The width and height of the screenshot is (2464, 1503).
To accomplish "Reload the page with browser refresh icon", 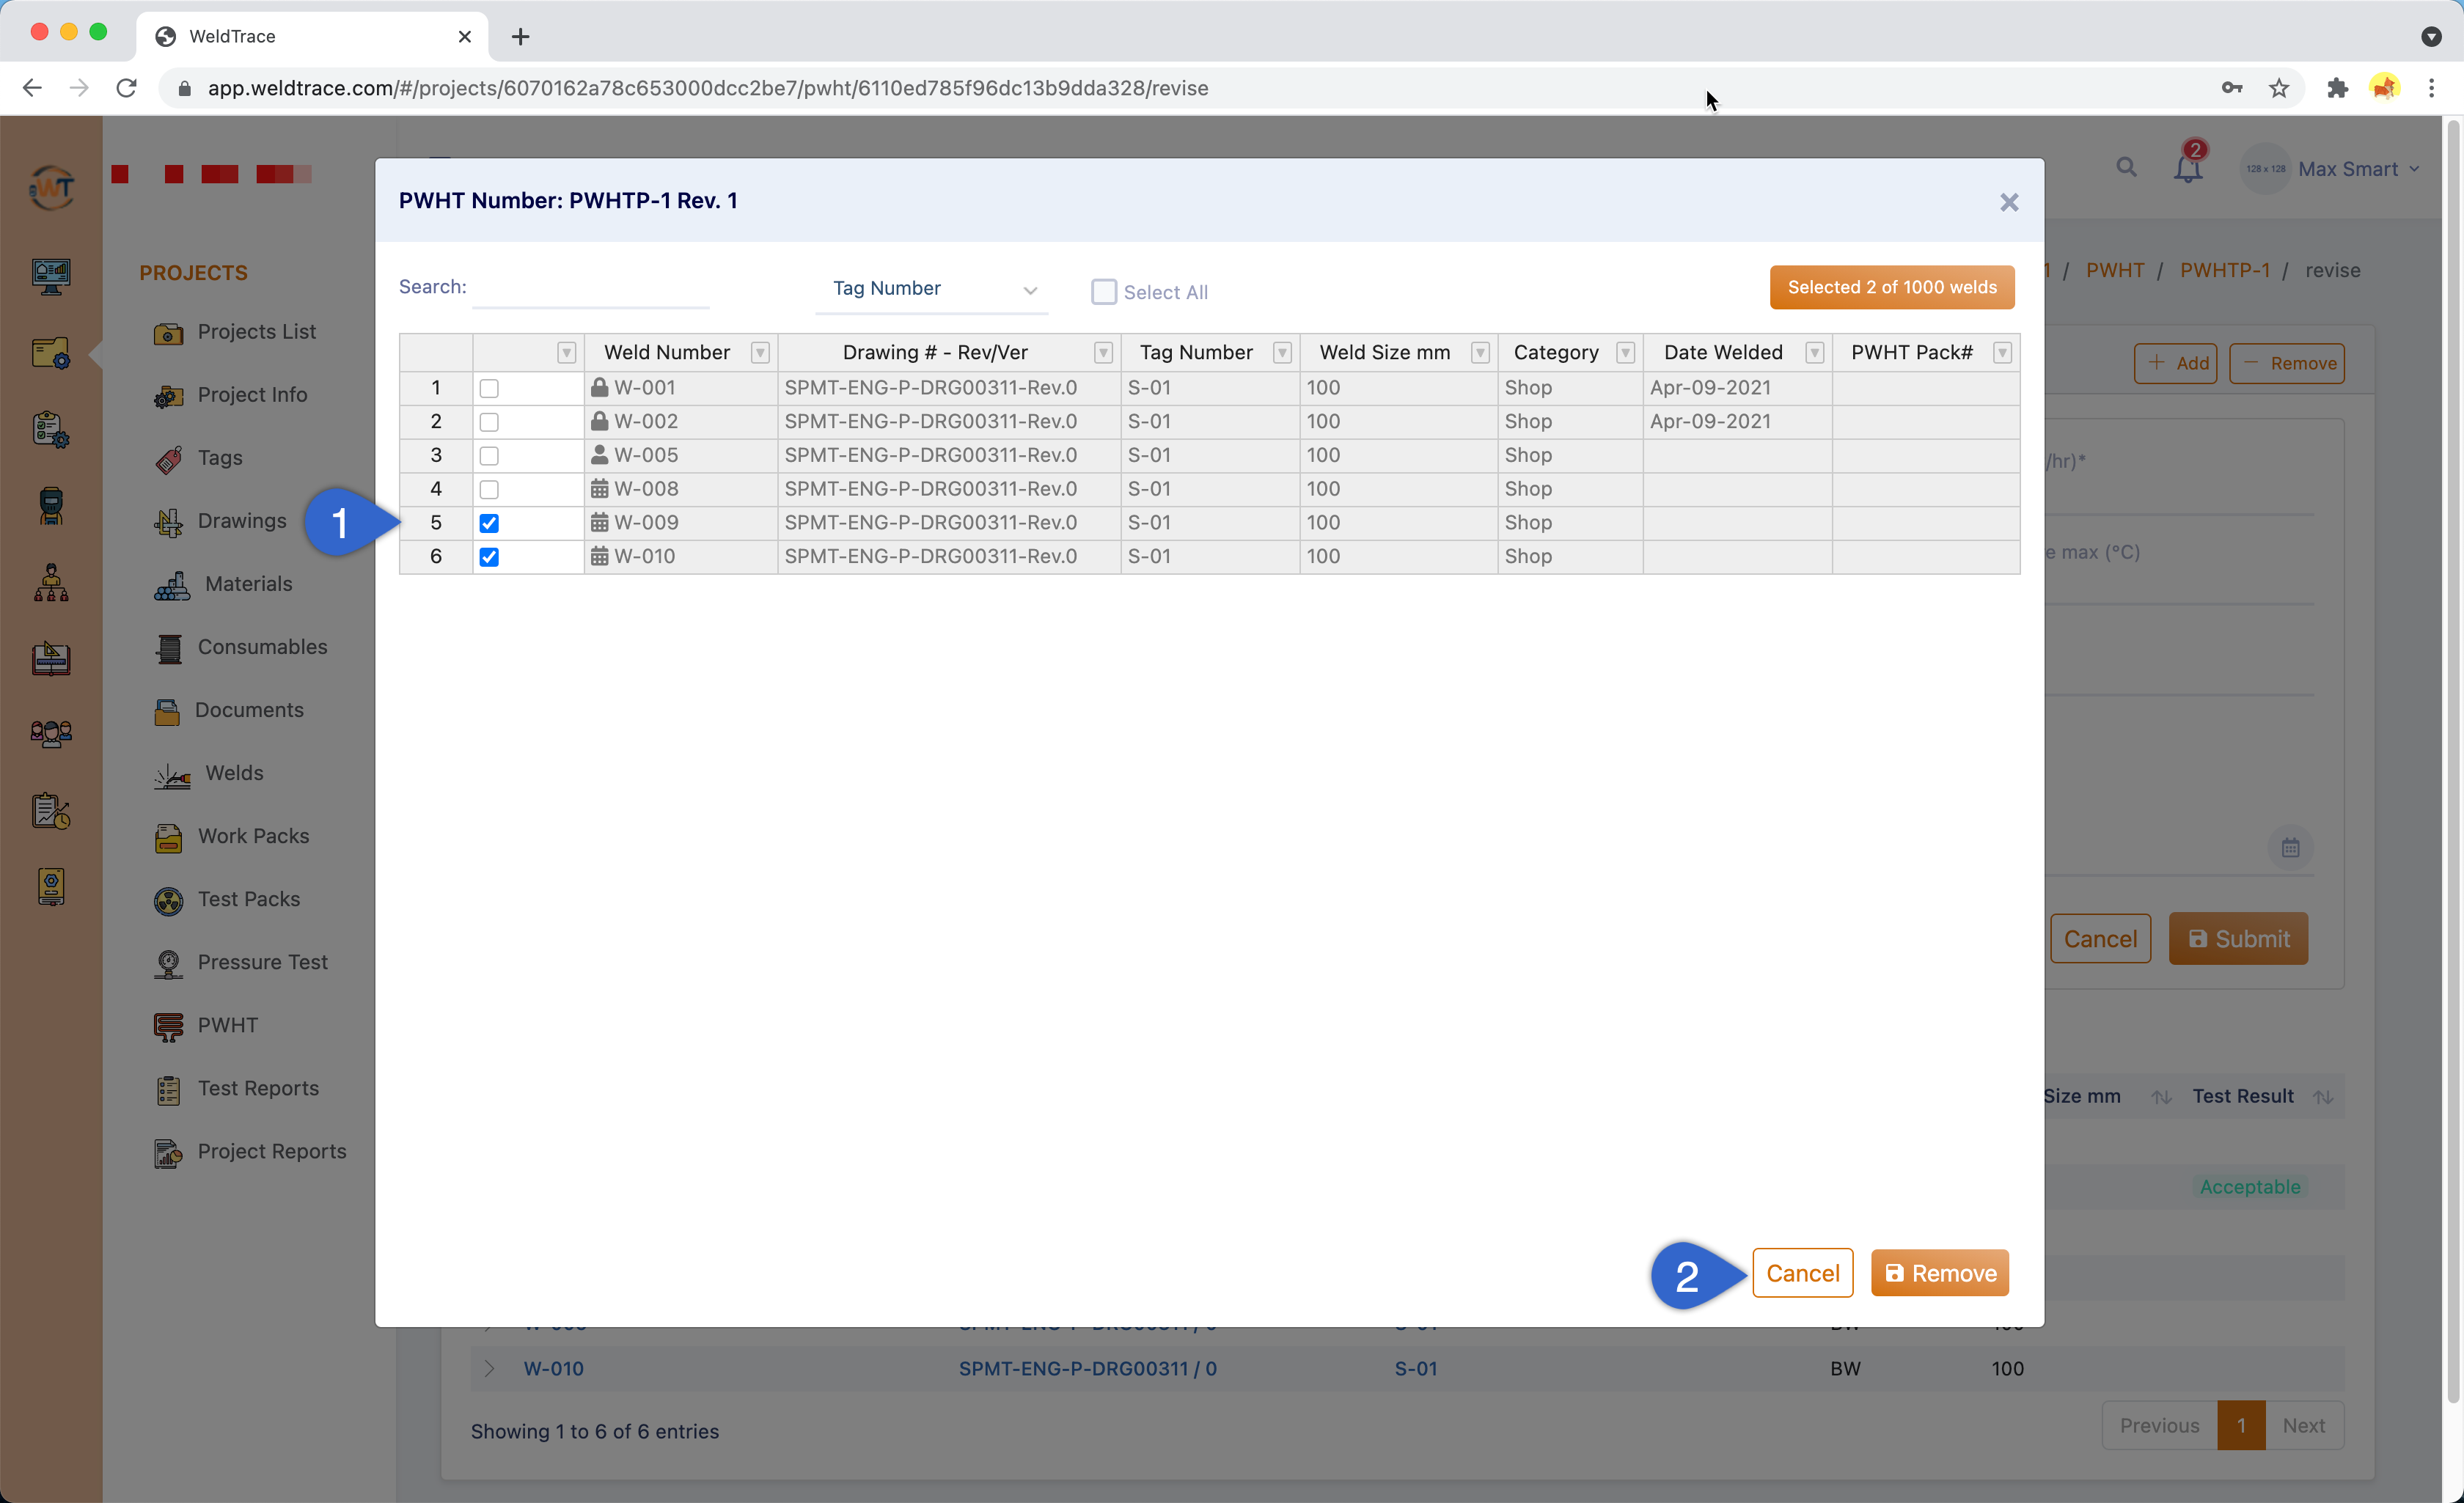I will [127, 88].
